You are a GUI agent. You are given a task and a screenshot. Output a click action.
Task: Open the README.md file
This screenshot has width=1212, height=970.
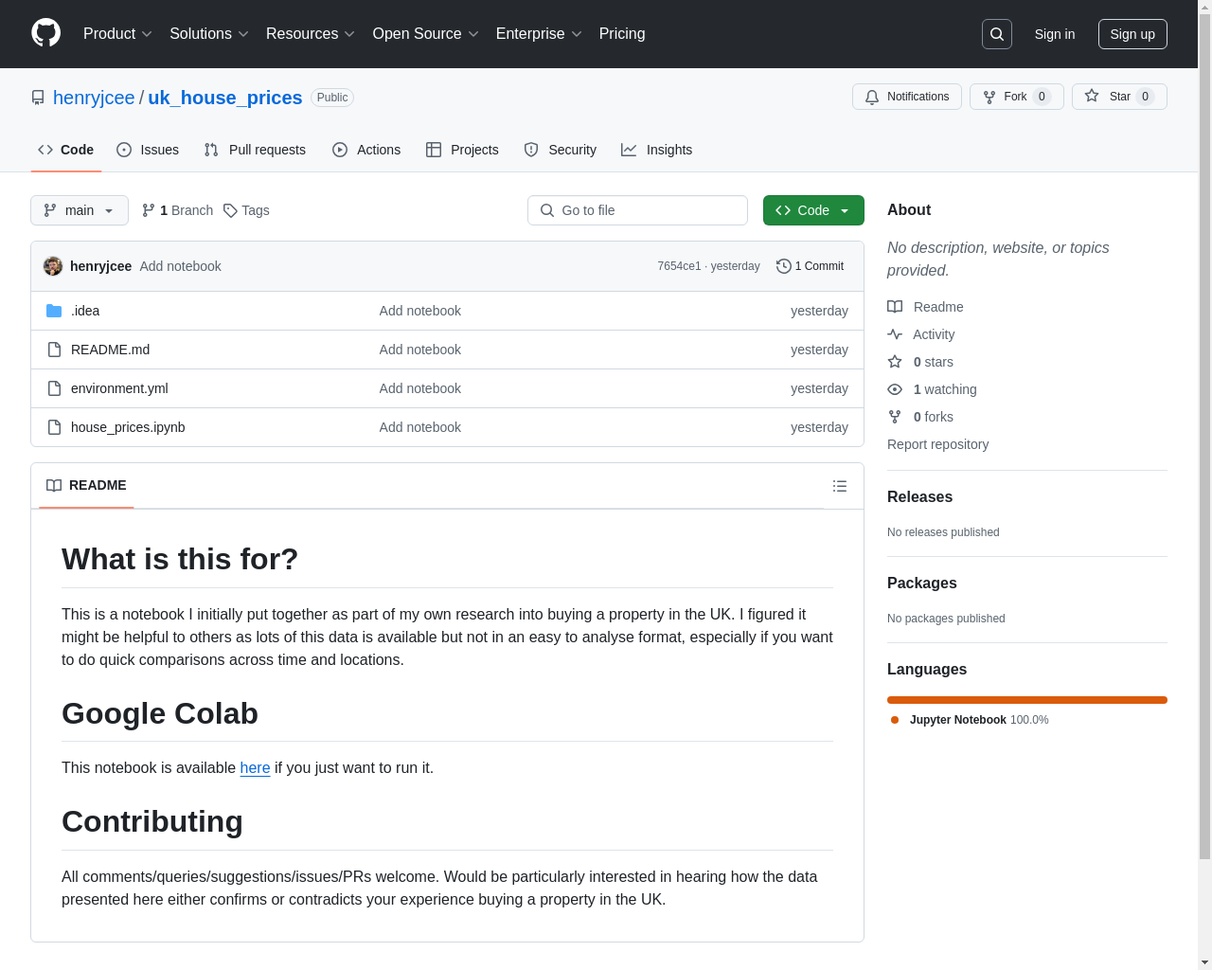(110, 350)
